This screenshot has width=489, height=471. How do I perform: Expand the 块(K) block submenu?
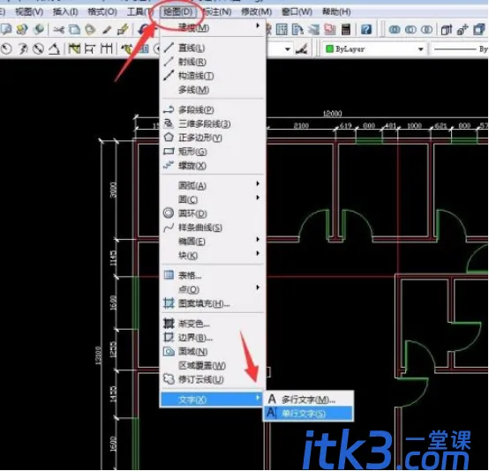(212, 256)
